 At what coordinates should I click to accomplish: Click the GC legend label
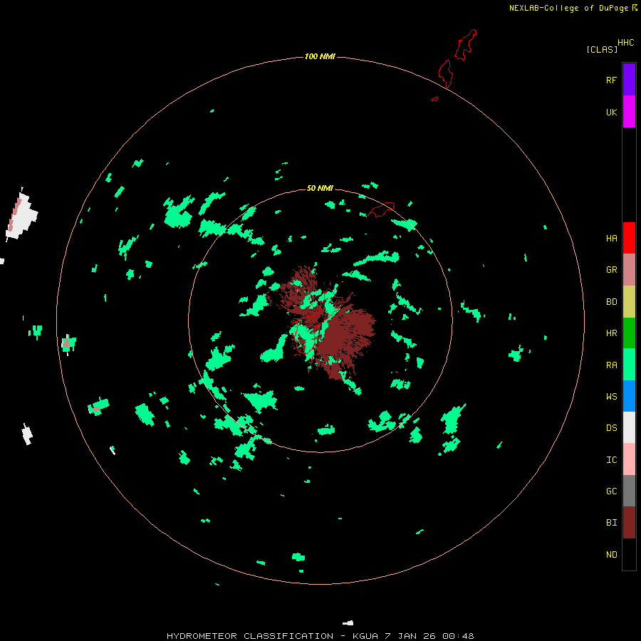point(612,491)
